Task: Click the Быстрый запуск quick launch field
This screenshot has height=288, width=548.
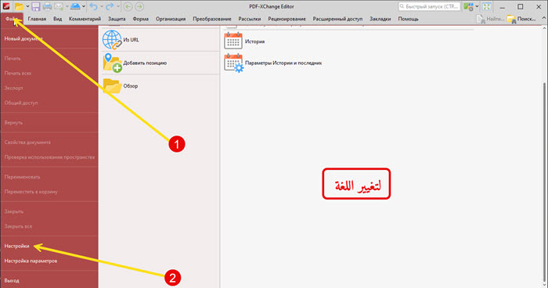Action: pos(429,6)
